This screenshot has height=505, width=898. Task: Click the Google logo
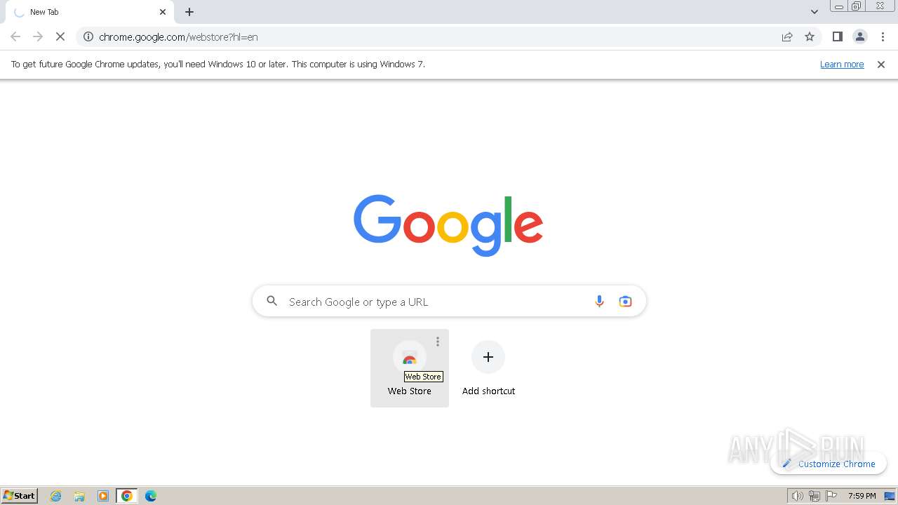tap(448, 225)
